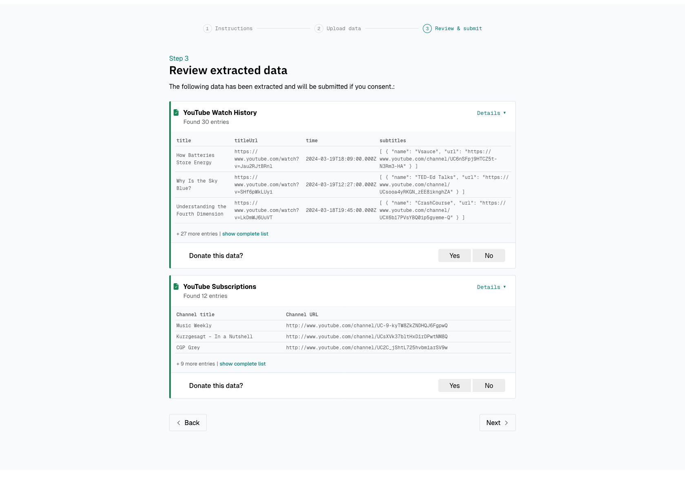Expand Details for YouTube Subscriptions
This screenshot has height=478, width=685.
(x=491, y=287)
